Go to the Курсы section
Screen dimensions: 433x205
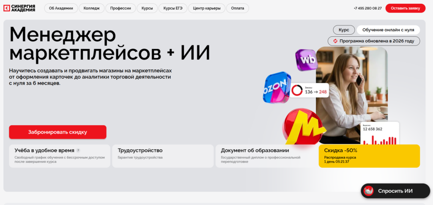(x=147, y=8)
